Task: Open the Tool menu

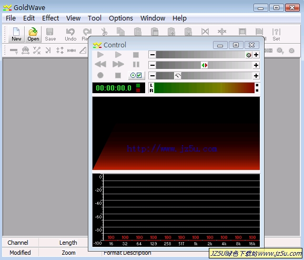Action: [95, 18]
